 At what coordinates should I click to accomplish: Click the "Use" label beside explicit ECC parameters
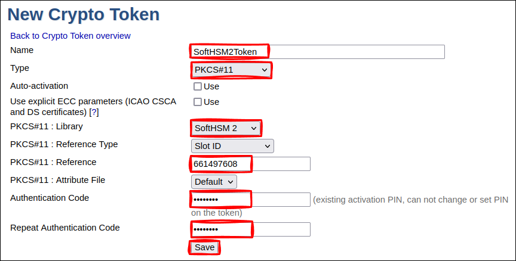coord(211,102)
